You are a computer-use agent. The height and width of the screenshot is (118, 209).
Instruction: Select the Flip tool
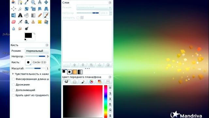[x=14, y=15]
